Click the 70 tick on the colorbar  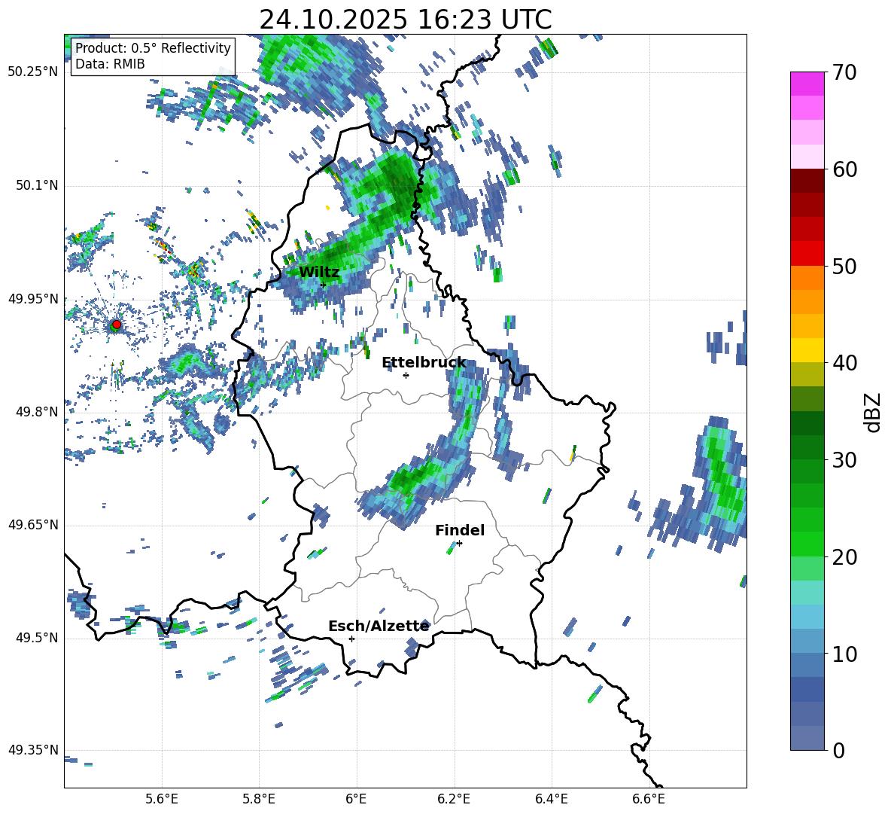point(845,72)
